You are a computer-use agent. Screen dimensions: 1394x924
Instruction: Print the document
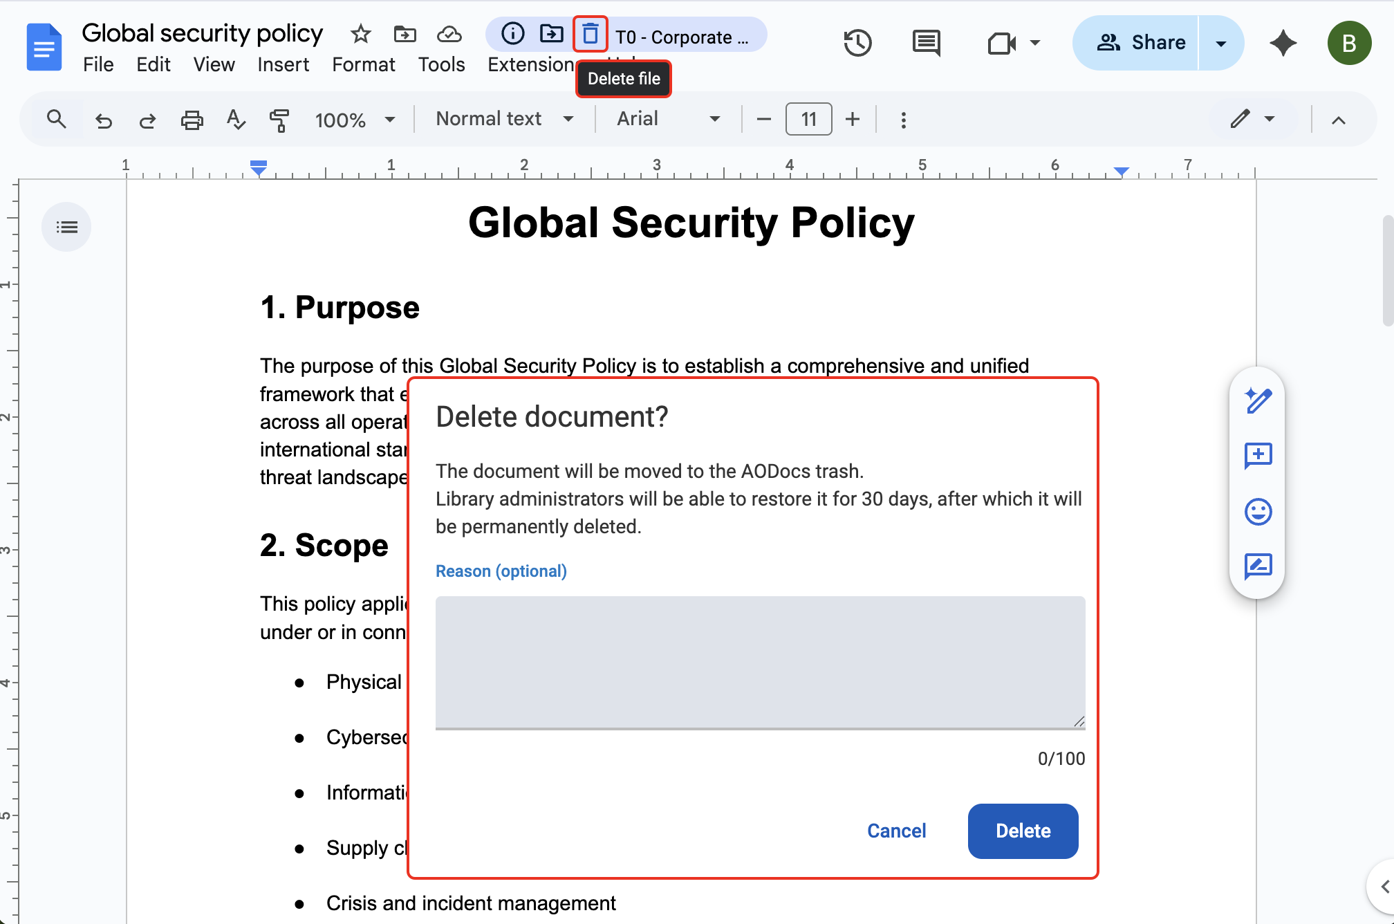coord(192,120)
